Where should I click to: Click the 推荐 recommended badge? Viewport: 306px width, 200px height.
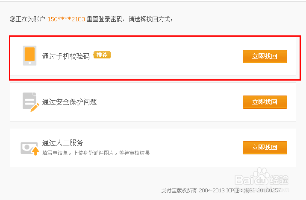(102, 55)
